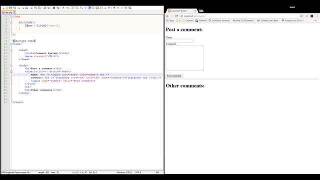
Task: Click the Open file toolbar icon
Action: [6, 8]
